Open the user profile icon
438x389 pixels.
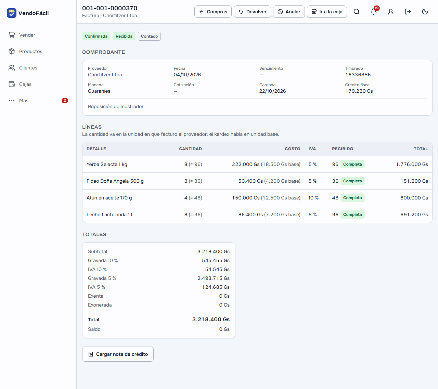[x=391, y=12]
